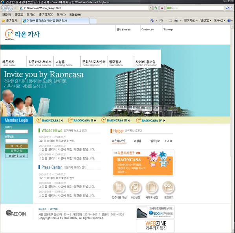Screen dimensions: 235x233
Task: Select the 건강한 즐거움이 있는집 라온카사 tab
Action: [x=55, y=21]
